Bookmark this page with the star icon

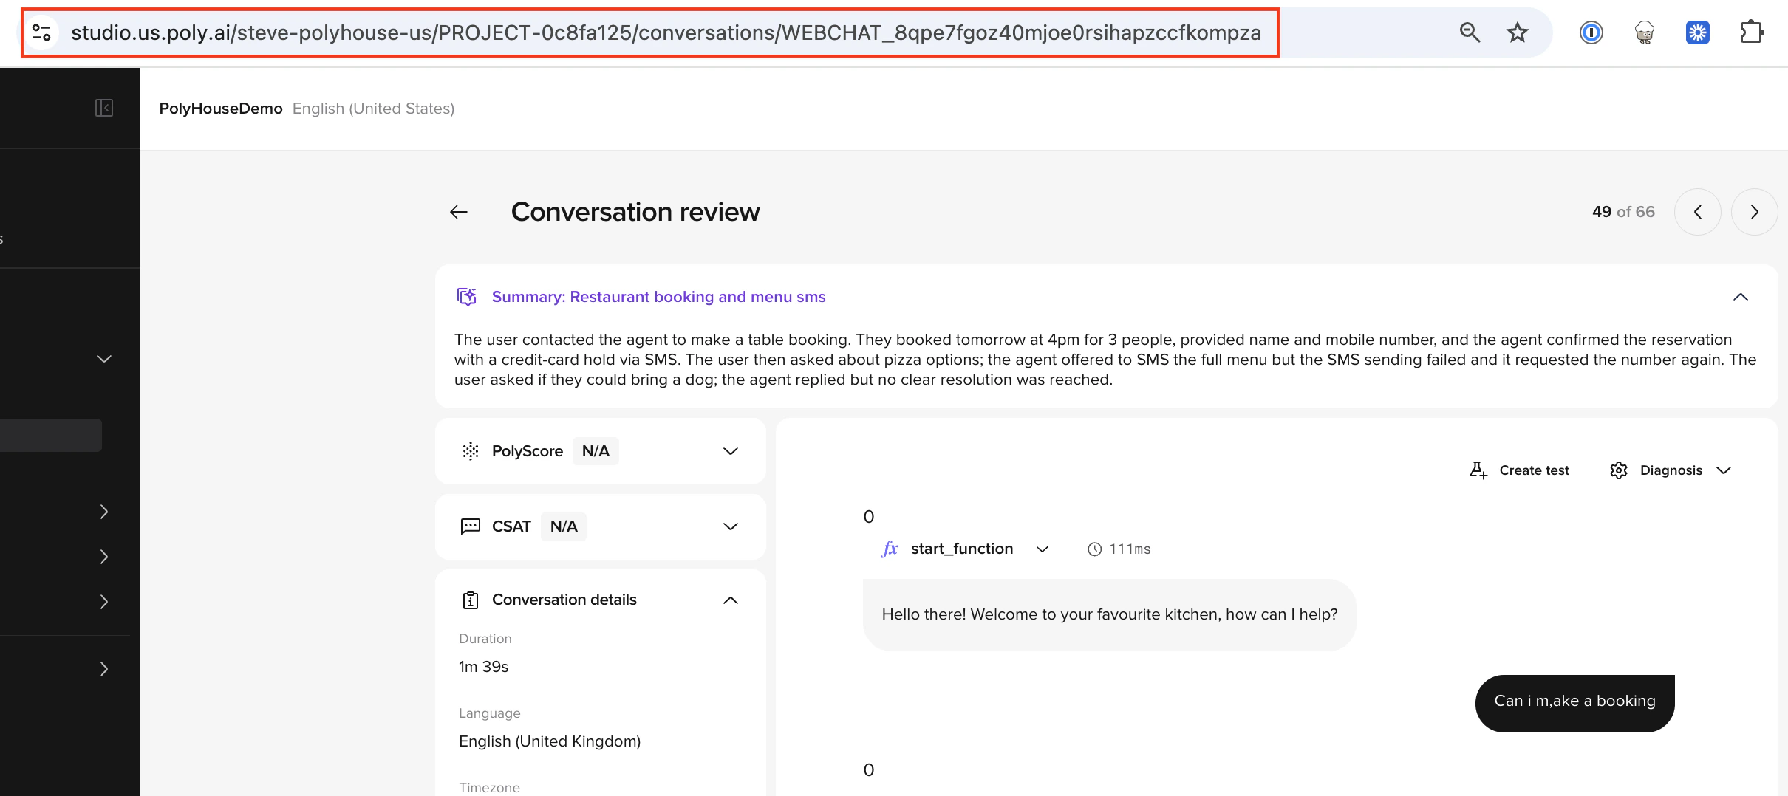click(1517, 32)
